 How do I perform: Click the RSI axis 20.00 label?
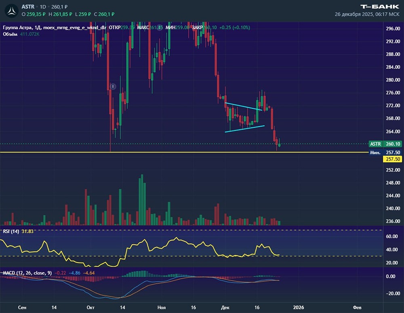click(x=391, y=263)
